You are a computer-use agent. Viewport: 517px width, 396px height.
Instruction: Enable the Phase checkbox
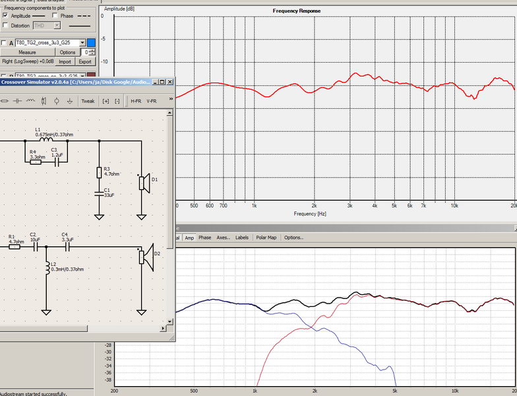[x=55, y=15]
